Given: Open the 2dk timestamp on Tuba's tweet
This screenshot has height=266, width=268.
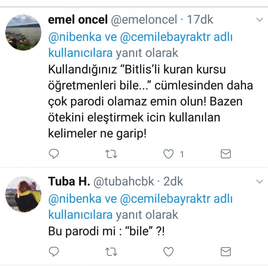Looking at the screenshot, I should [x=173, y=182].
